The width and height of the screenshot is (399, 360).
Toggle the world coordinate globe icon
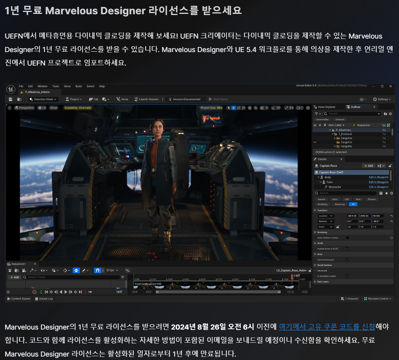pyautogui.click(x=250, y=108)
